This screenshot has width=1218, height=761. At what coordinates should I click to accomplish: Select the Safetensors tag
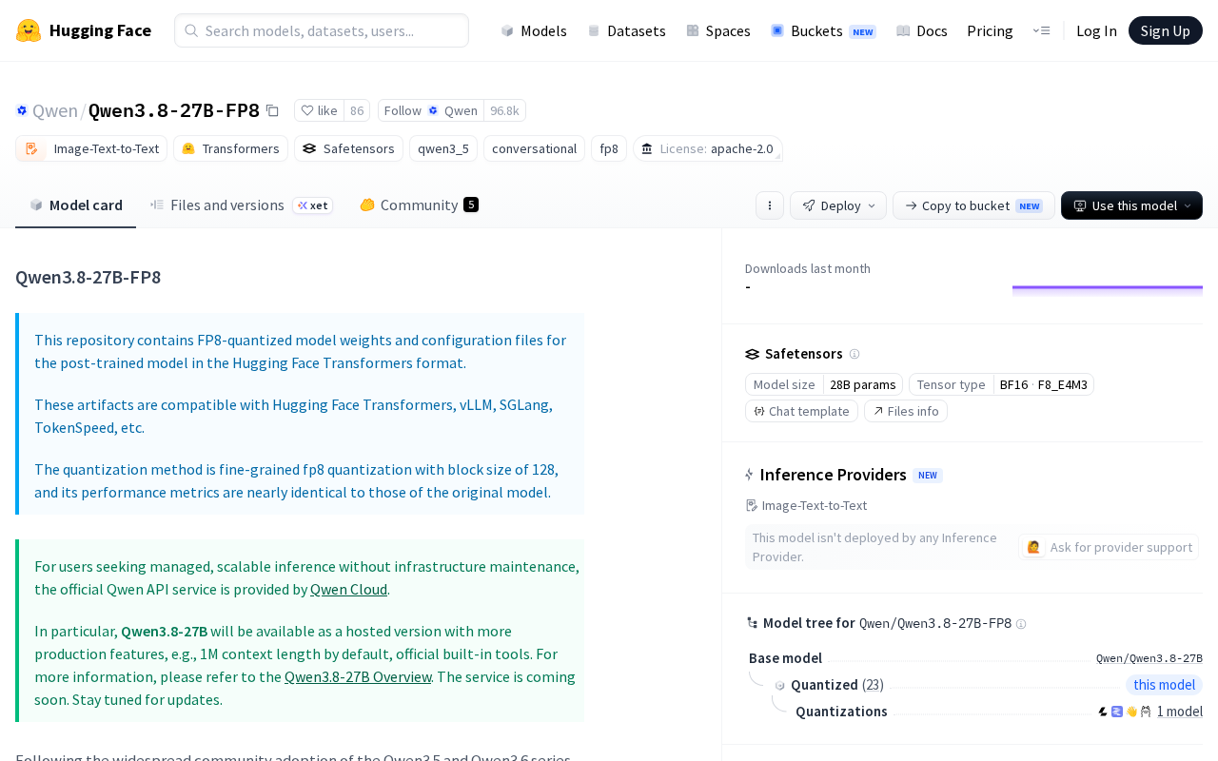pyautogui.click(x=348, y=148)
